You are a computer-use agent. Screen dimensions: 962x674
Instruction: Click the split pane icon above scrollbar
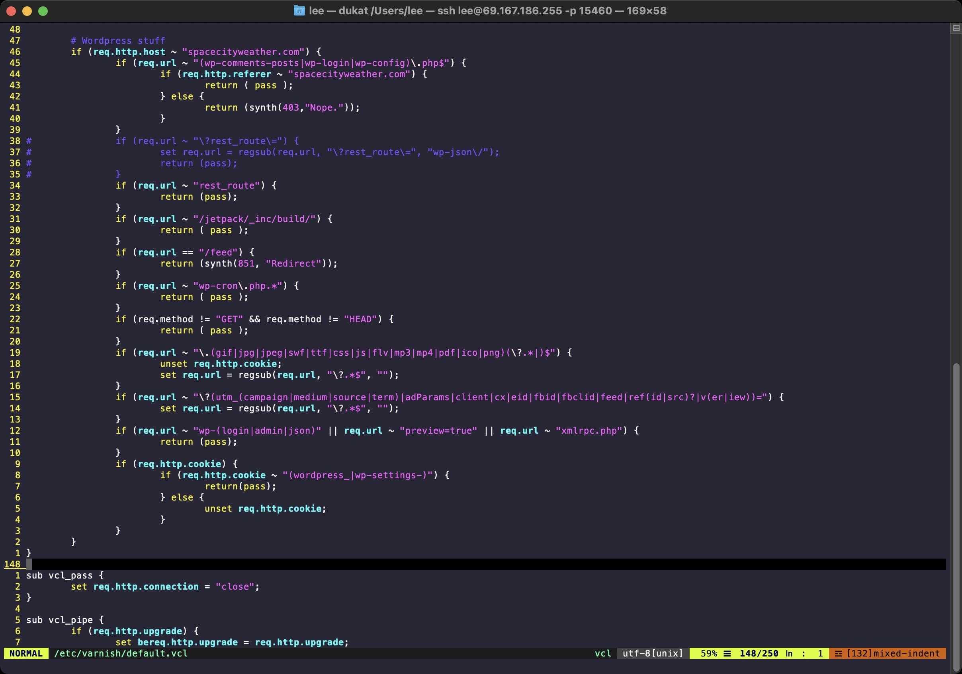coord(956,28)
